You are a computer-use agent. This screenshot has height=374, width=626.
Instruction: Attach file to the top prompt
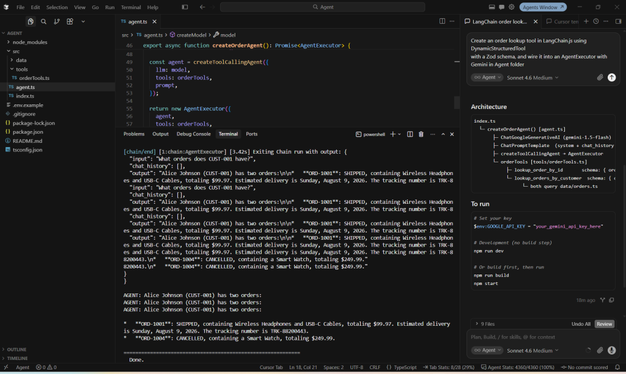coord(600,77)
